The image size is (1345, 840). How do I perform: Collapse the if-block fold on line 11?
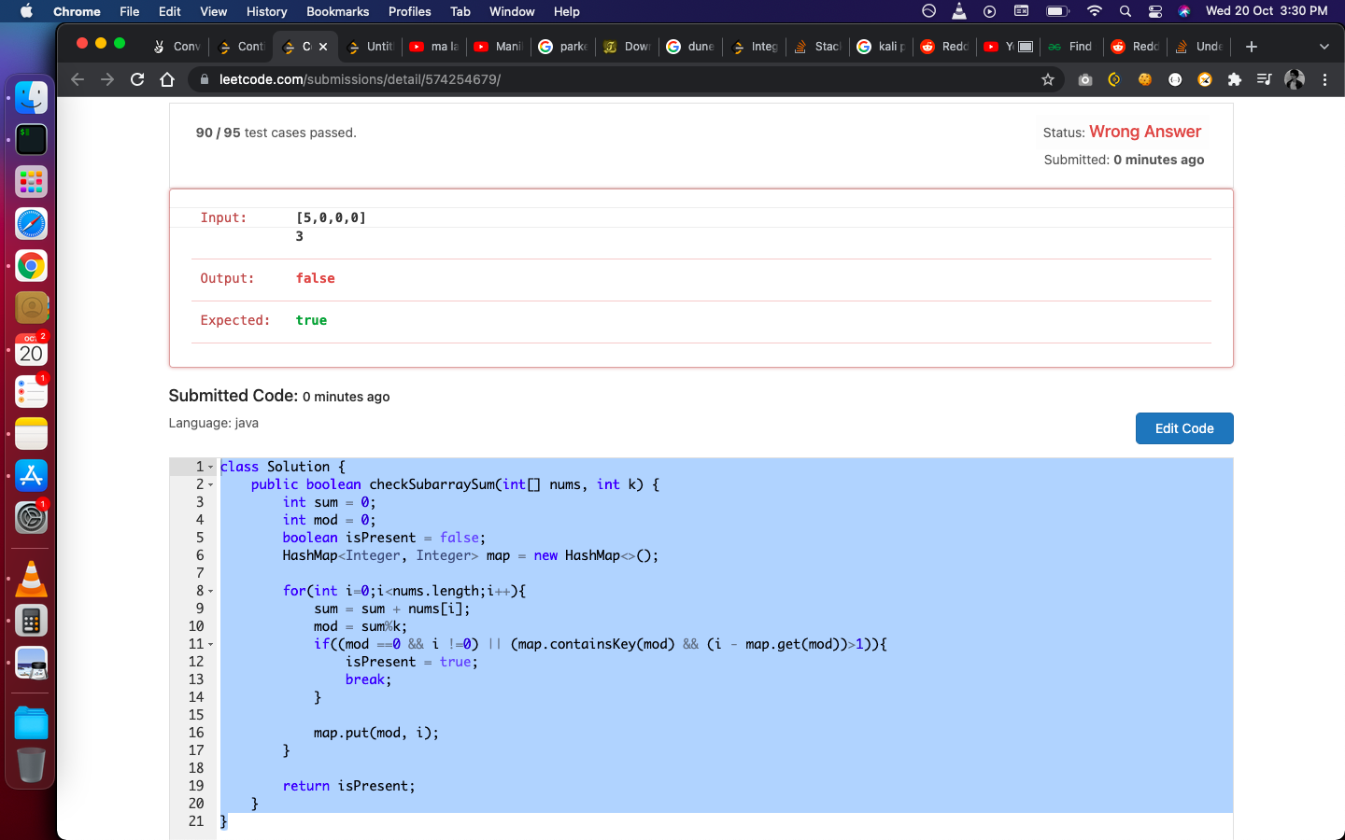coord(211,644)
